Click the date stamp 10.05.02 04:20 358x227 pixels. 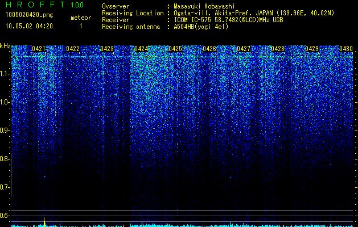[29, 26]
